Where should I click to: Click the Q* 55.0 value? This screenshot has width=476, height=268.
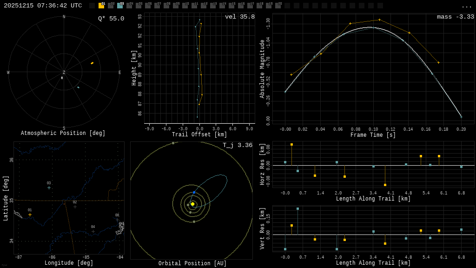click(x=111, y=19)
